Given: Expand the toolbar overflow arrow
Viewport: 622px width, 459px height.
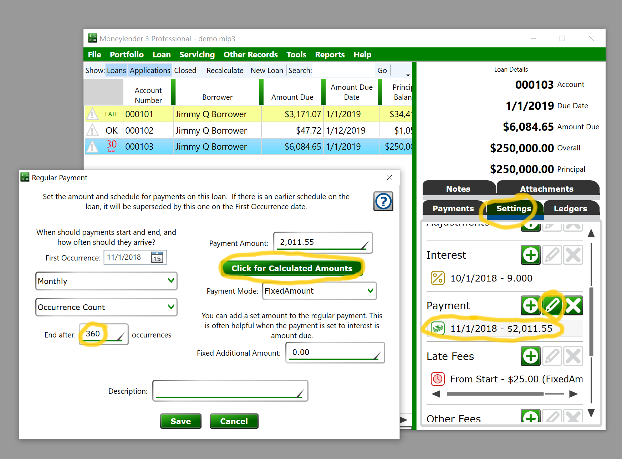Looking at the screenshot, I should point(408,74).
